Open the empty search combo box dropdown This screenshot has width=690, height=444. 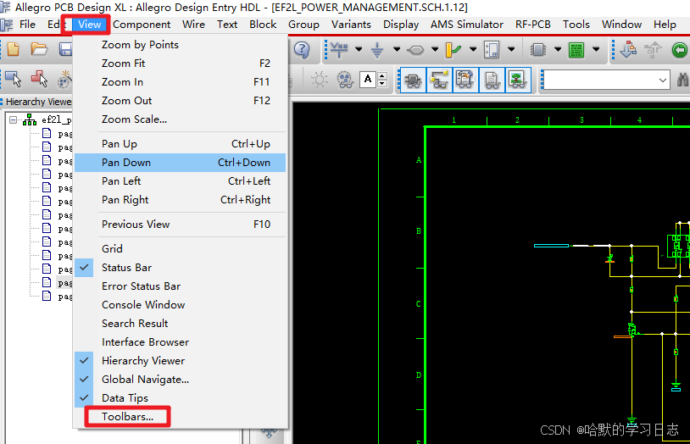pos(662,80)
